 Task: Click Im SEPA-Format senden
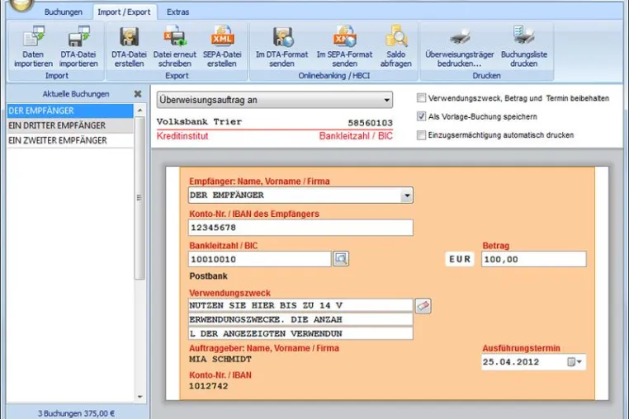344,47
